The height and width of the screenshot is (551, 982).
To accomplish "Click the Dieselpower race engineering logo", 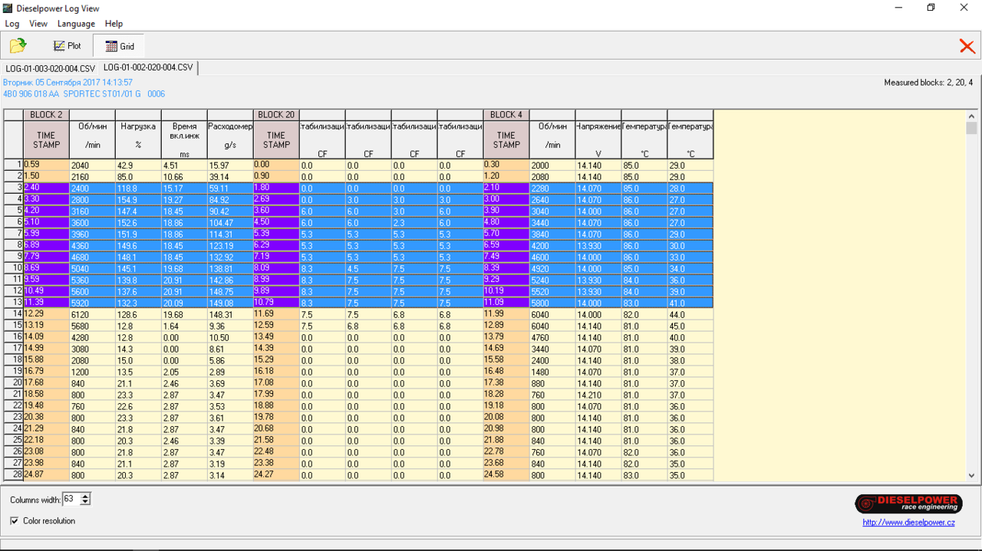I will (x=908, y=503).
